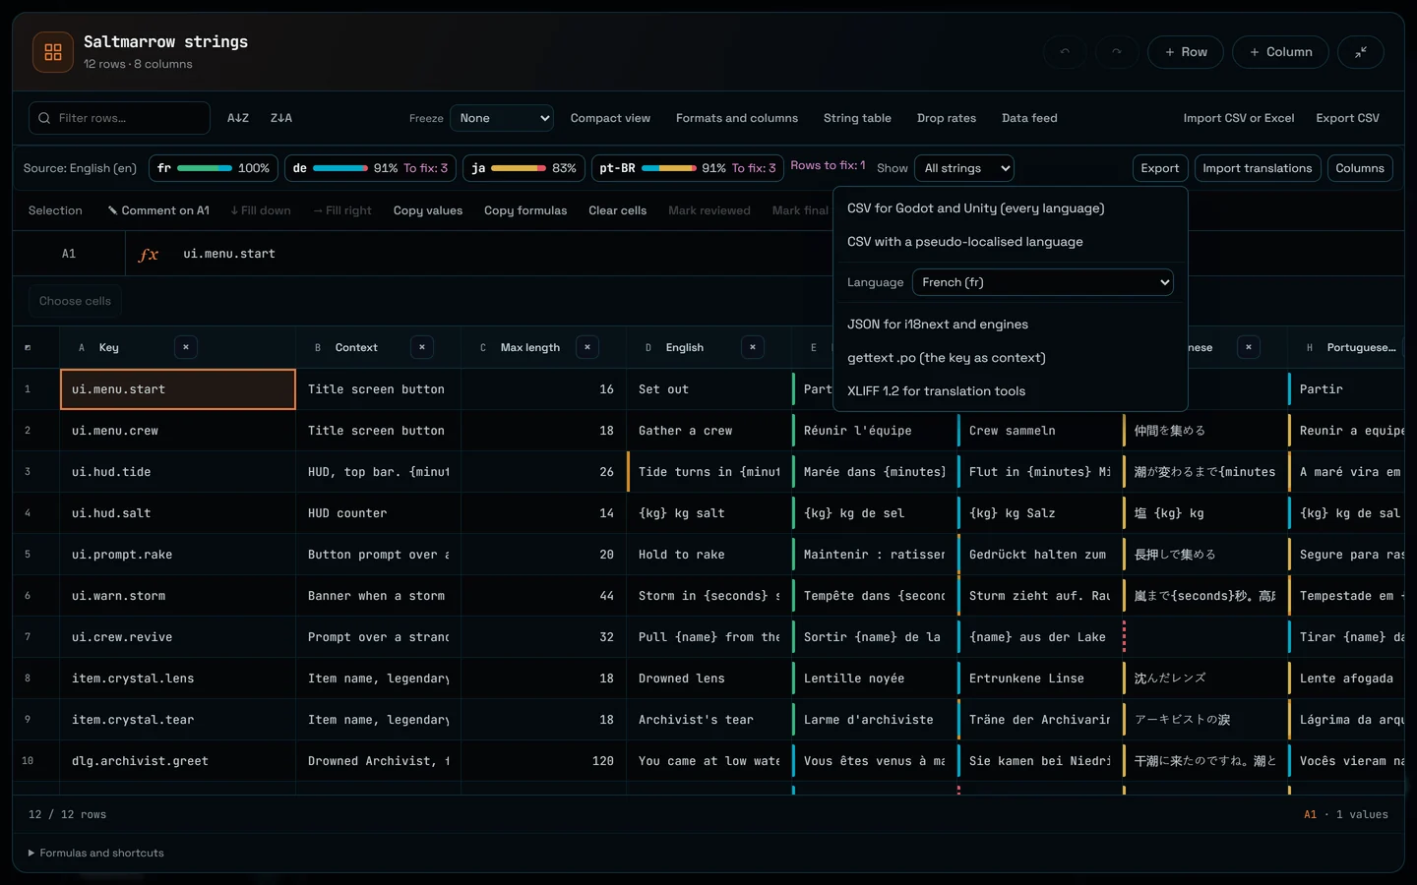
Task: Focus the Filter rows search field
Action: (119, 118)
